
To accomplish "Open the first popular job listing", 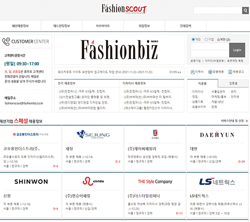I will pyautogui.click(x=83, y=92).
